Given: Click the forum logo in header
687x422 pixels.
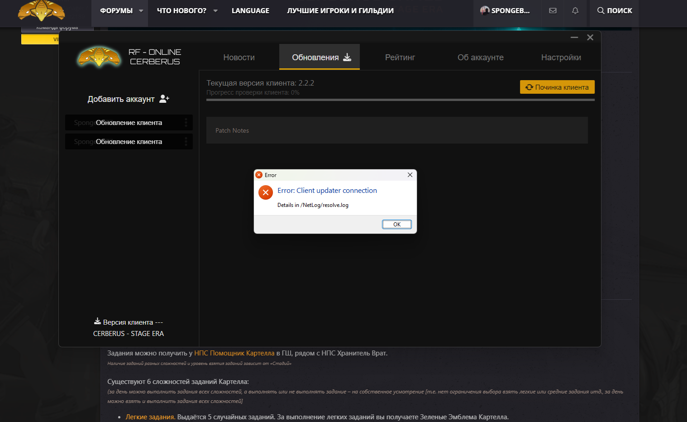Looking at the screenshot, I should (x=41, y=11).
